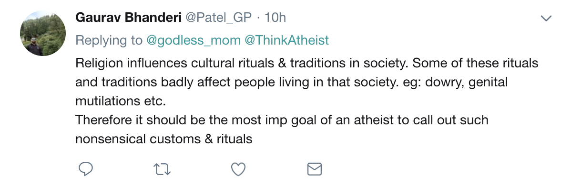Click the 'mutilations etc.' text line
Screen dimensions: 571x186
[x=121, y=101]
